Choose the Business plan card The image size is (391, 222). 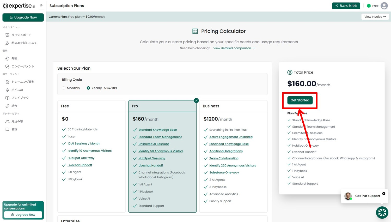[x=233, y=106]
